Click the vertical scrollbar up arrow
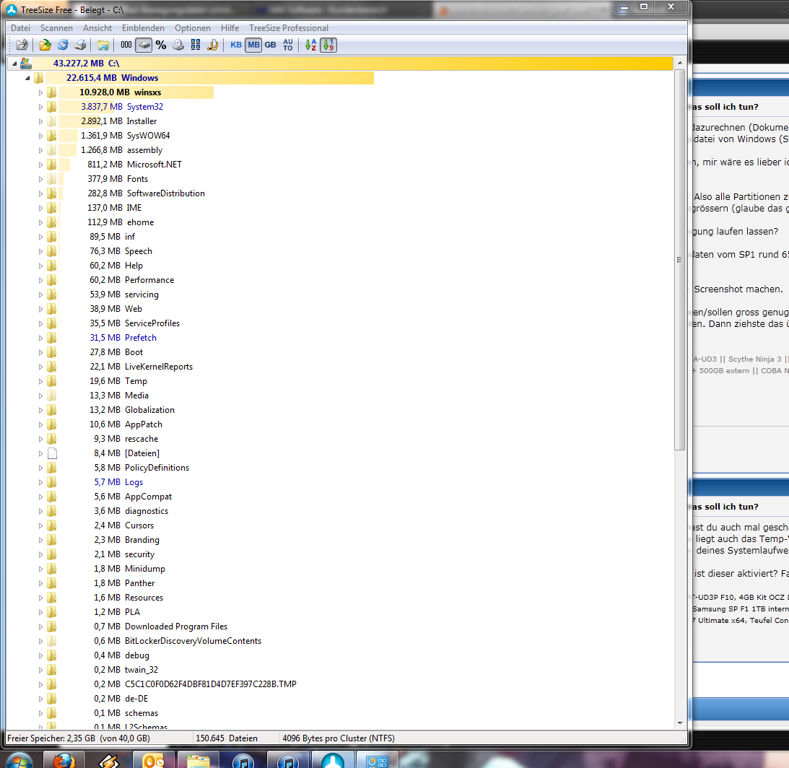789x768 pixels. [680, 63]
